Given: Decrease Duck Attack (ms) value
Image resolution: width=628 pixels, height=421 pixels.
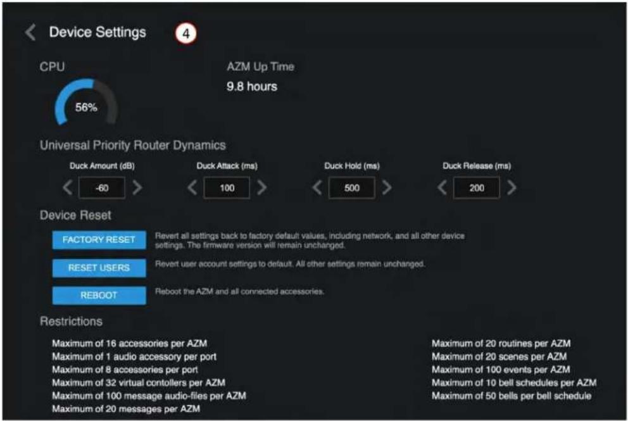Looking at the screenshot, I should (192, 187).
